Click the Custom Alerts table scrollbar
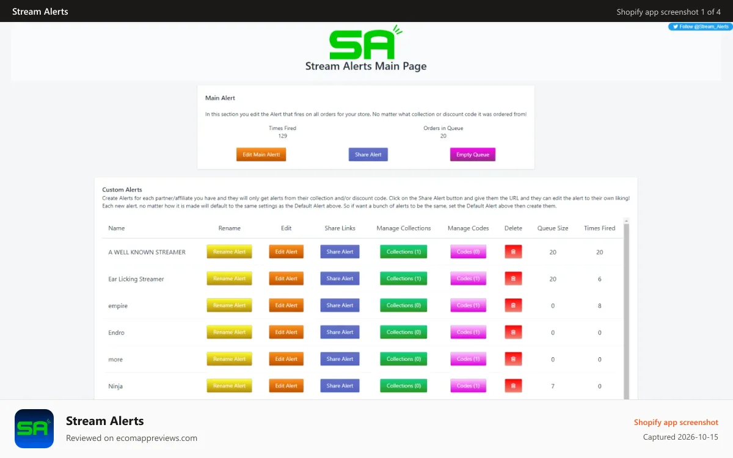Image resolution: width=733 pixels, height=458 pixels. click(x=626, y=311)
